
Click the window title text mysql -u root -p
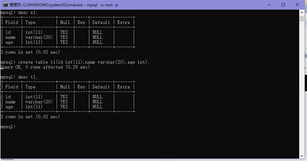coord(102,5)
